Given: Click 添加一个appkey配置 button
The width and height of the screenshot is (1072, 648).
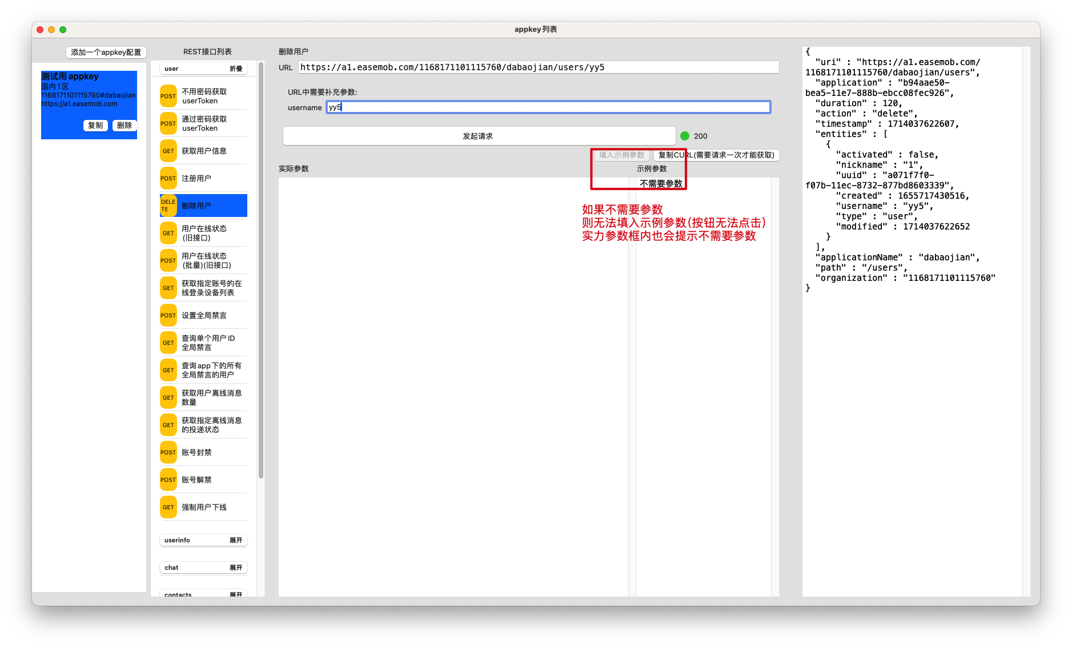Looking at the screenshot, I should click(x=106, y=52).
